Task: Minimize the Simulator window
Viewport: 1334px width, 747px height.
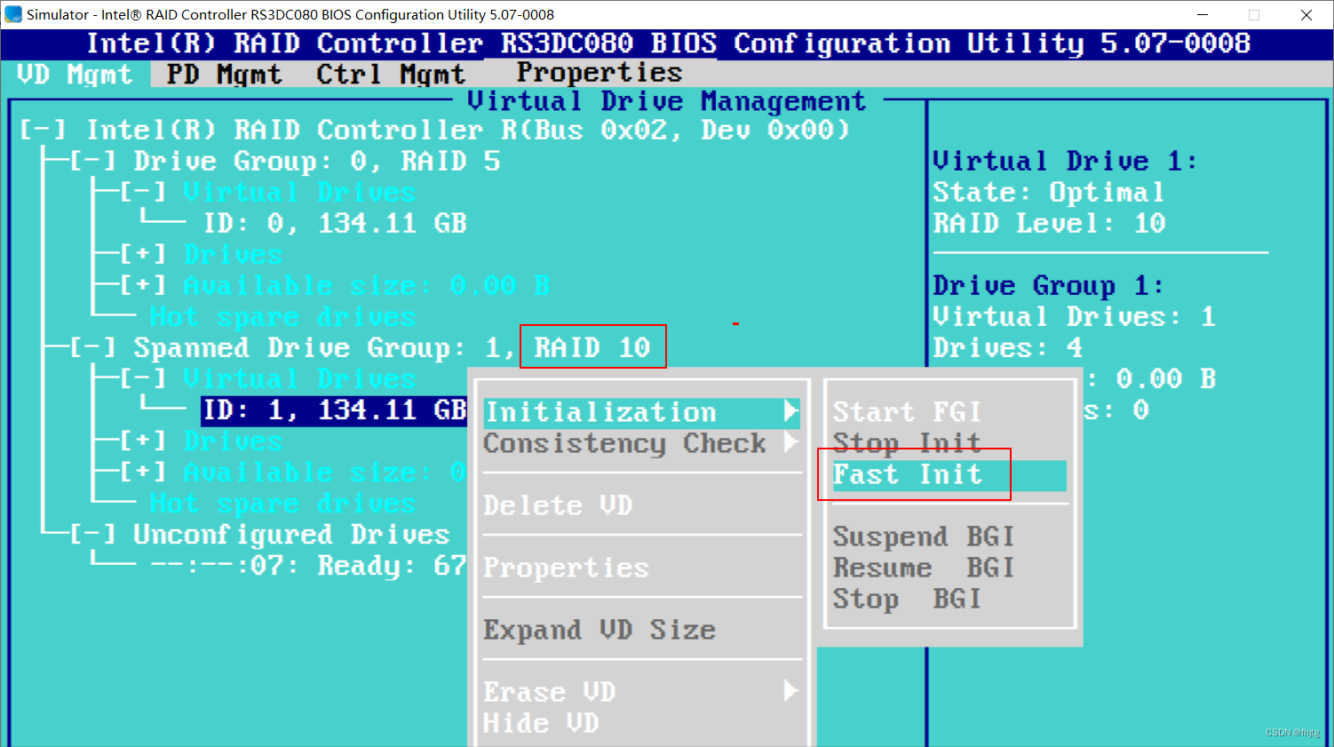Action: tap(1203, 15)
